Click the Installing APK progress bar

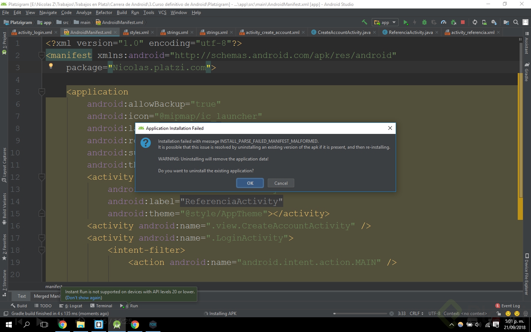coord(360,314)
